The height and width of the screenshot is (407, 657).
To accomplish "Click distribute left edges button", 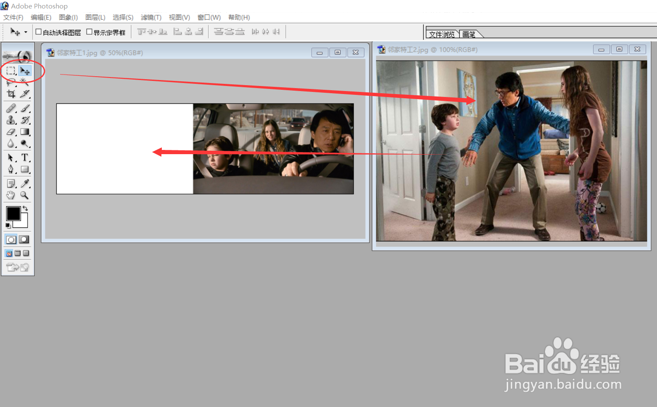I will tap(255, 32).
